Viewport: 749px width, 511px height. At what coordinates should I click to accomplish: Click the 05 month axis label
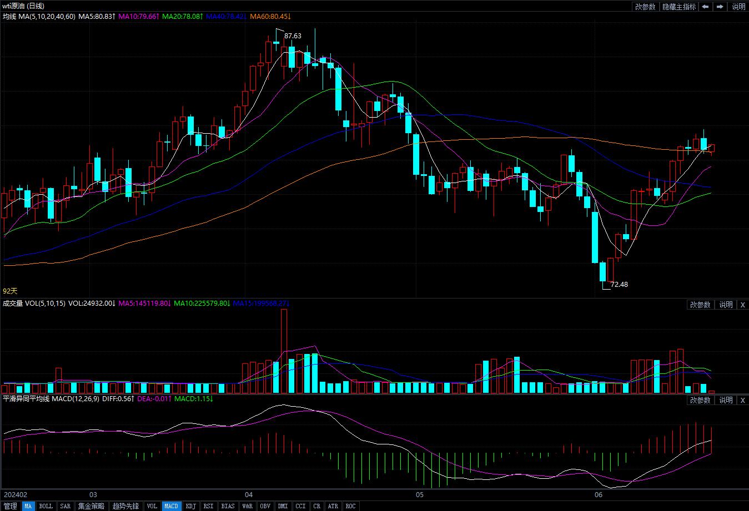[x=420, y=494]
